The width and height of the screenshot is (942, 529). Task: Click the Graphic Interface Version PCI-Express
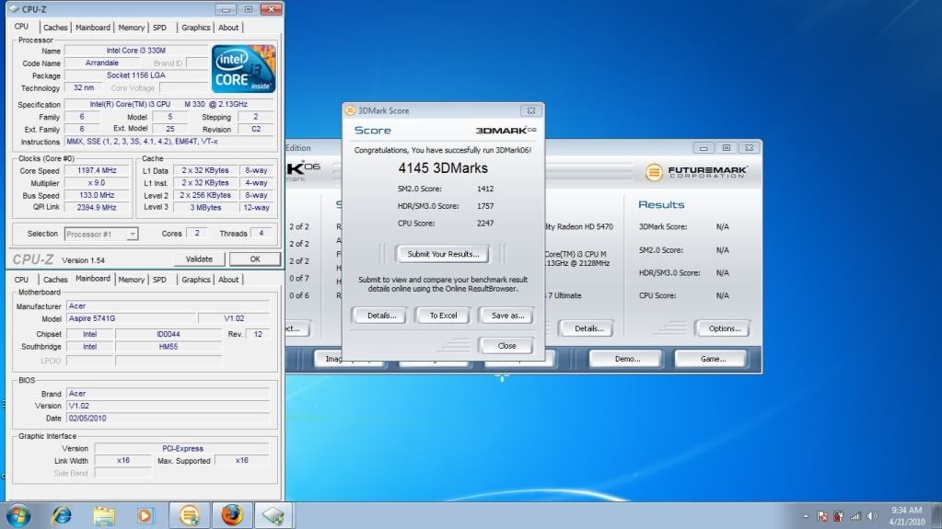point(182,448)
